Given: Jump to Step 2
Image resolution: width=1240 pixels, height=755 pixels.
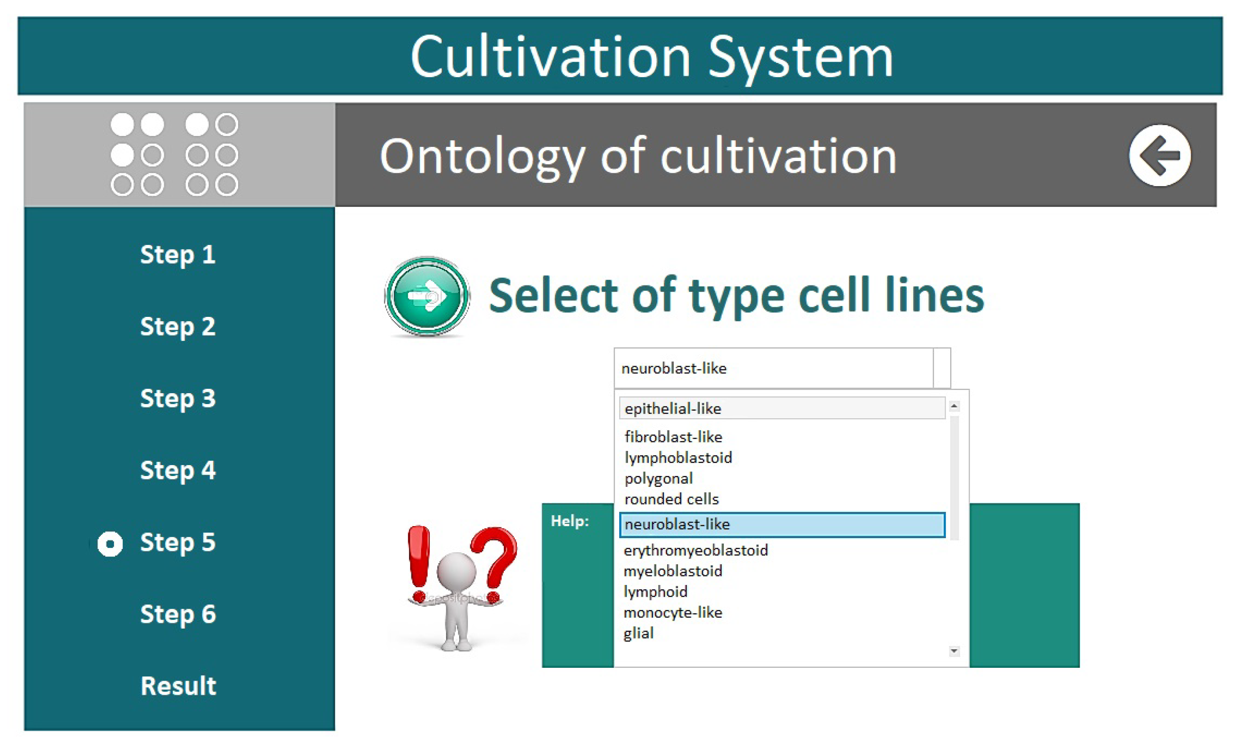Looking at the screenshot, I should [178, 327].
